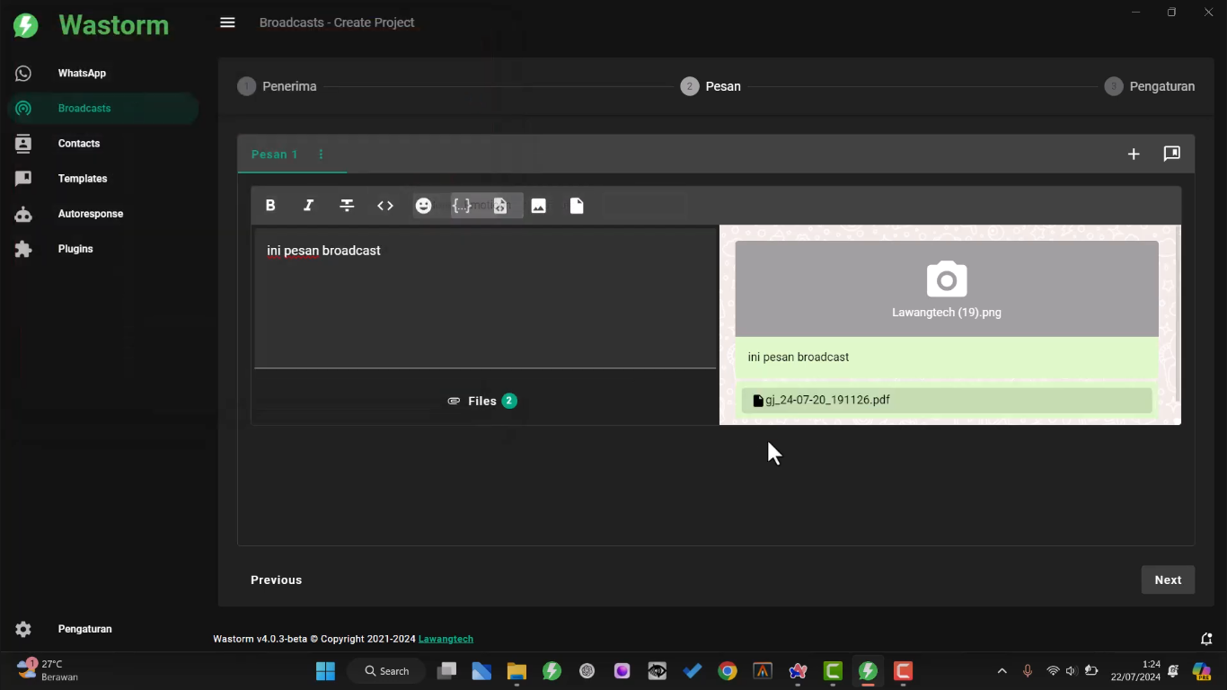Toggle the hamburger navigation menu
This screenshot has height=690, width=1227.
[227, 22]
